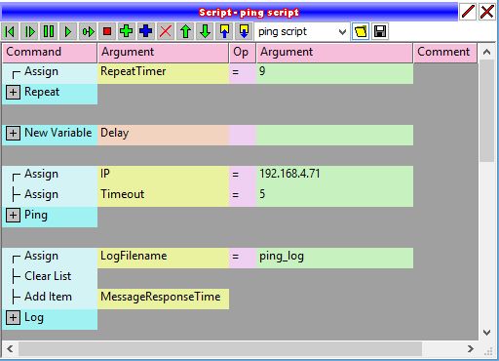499x361 pixels.
Task: Click the run-from-selected-line icon
Action: pyautogui.click(x=88, y=31)
